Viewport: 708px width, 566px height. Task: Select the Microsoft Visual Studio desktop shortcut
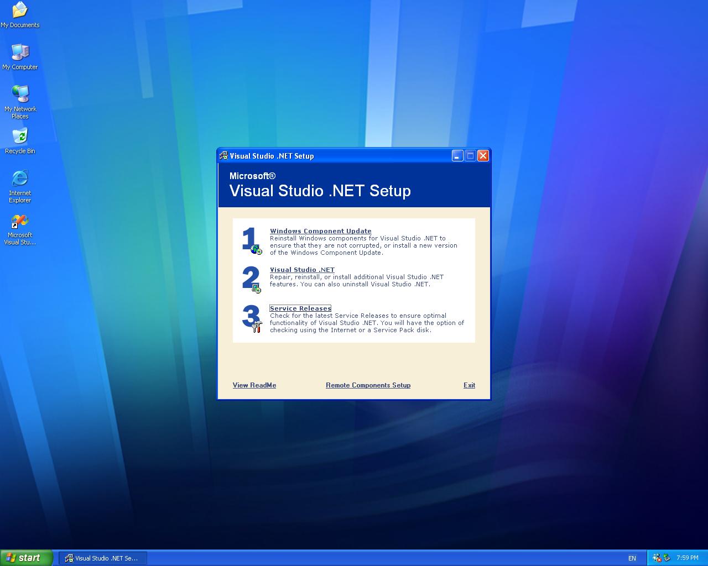tap(20, 229)
